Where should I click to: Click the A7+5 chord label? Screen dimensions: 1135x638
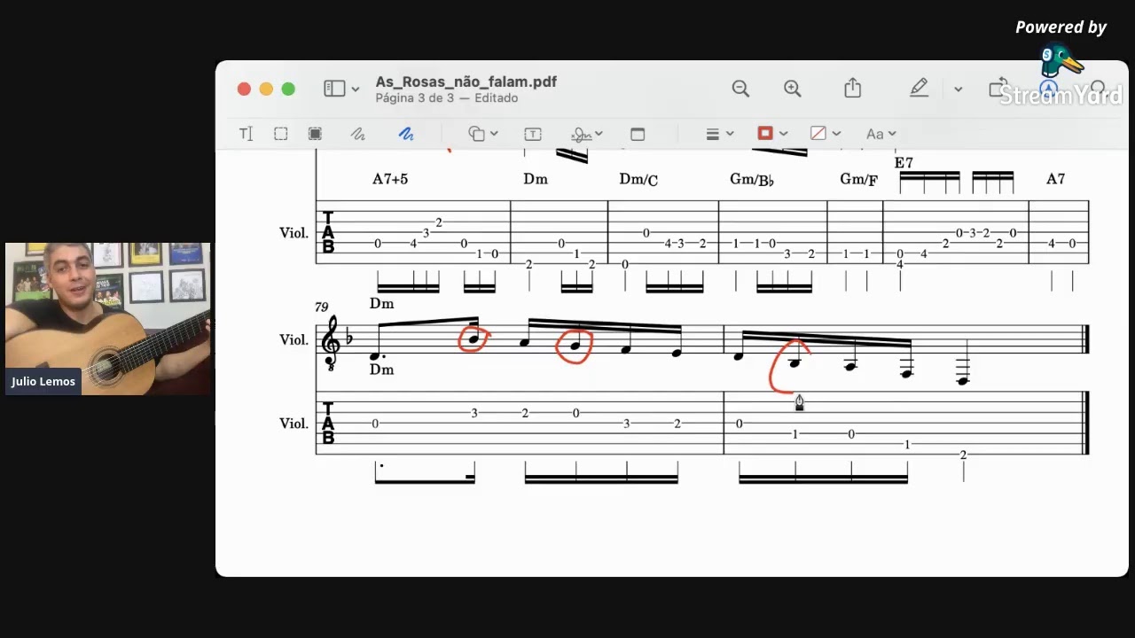pyautogui.click(x=390, y=179)
